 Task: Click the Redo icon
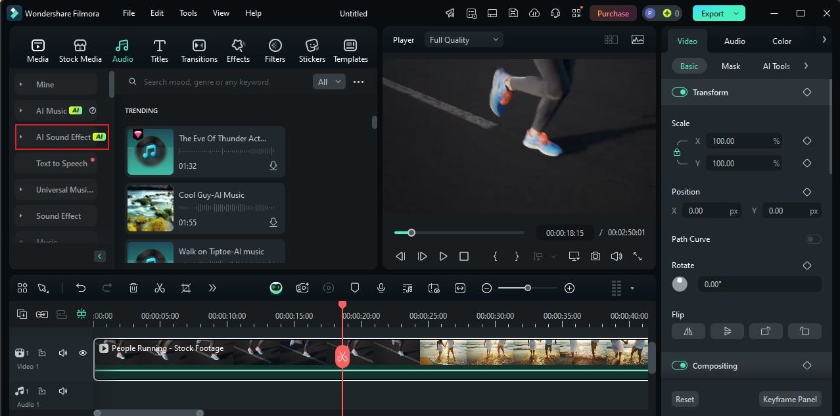(x=106, y=288)
